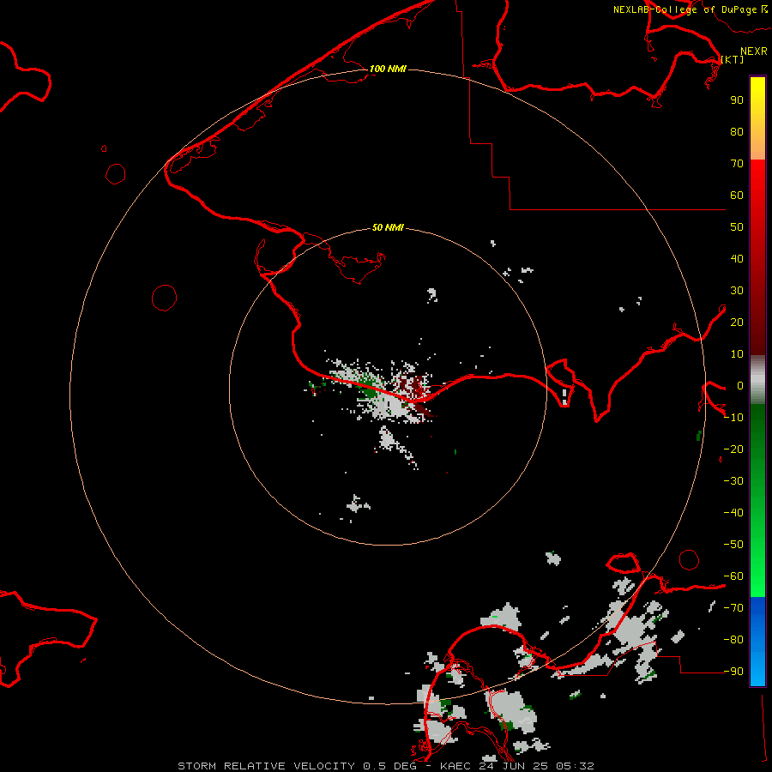Click the [KT] units label

(733, 59)
